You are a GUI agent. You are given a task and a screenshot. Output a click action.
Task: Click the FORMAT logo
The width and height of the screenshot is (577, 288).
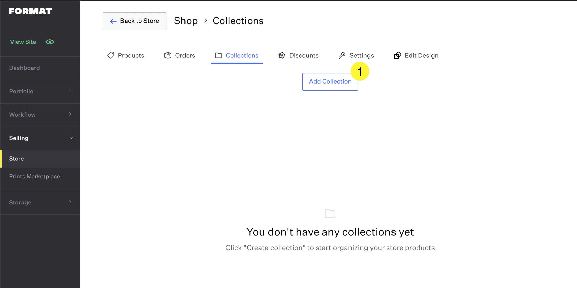coord(30,11)
